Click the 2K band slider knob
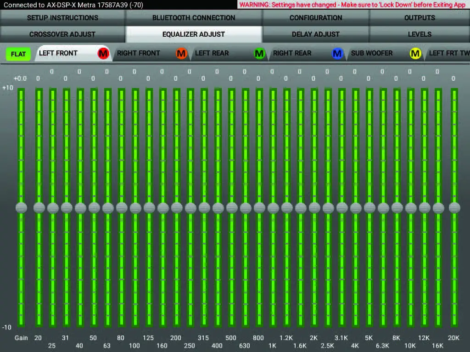Screen dimensions: 470x352 point(315,208)
